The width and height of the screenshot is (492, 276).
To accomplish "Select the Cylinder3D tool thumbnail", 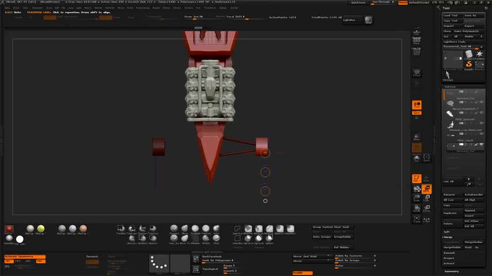I will (x=469, y=55).
